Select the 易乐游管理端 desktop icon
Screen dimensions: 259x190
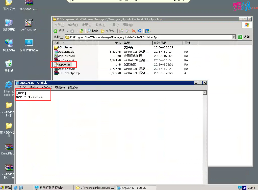pos(29,46)
